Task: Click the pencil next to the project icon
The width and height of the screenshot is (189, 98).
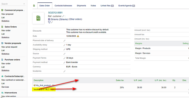Action: [52, 22]
